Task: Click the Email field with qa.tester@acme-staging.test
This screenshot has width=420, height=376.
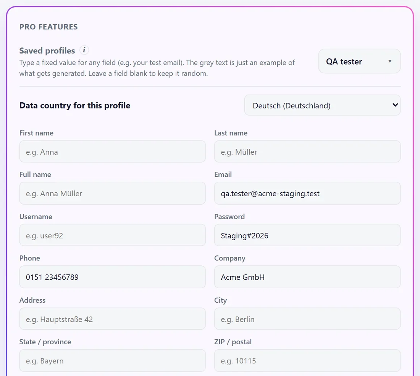Action: click(x=307, y=194)
